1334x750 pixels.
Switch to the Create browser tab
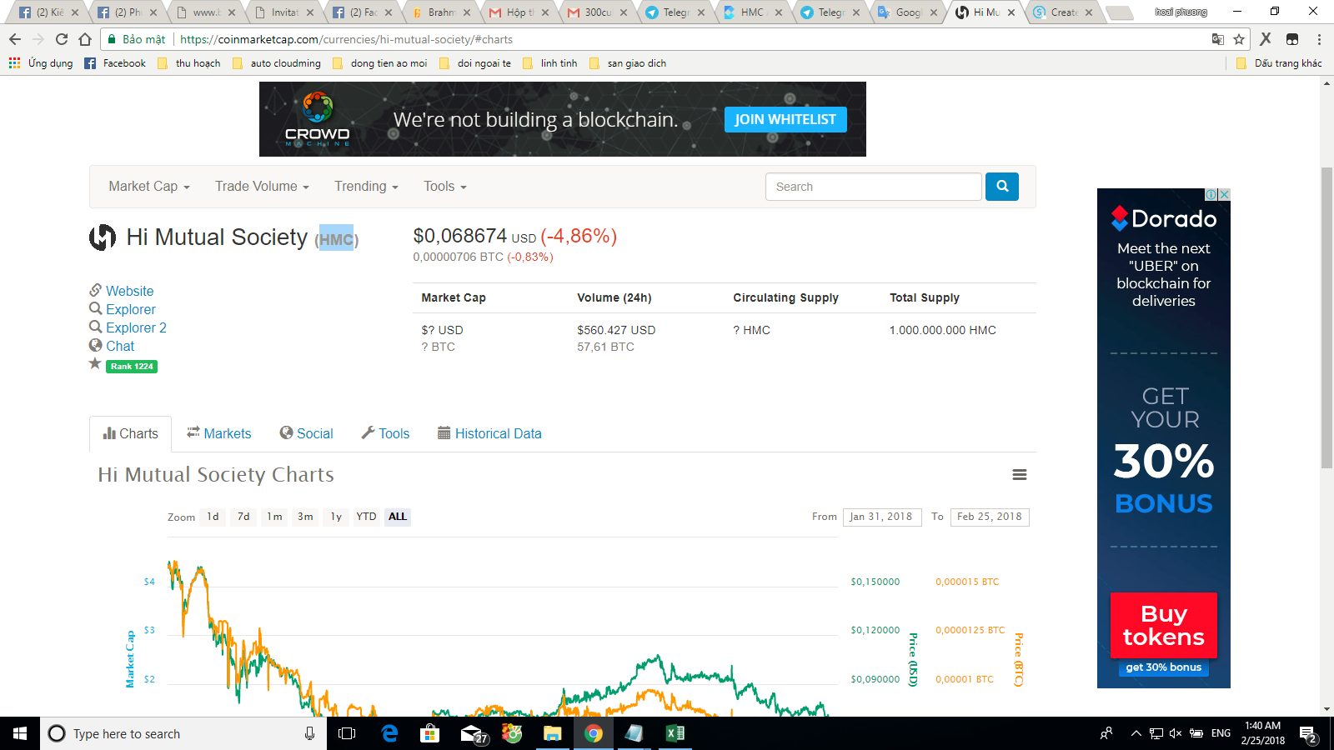(x=1063, y=12)
